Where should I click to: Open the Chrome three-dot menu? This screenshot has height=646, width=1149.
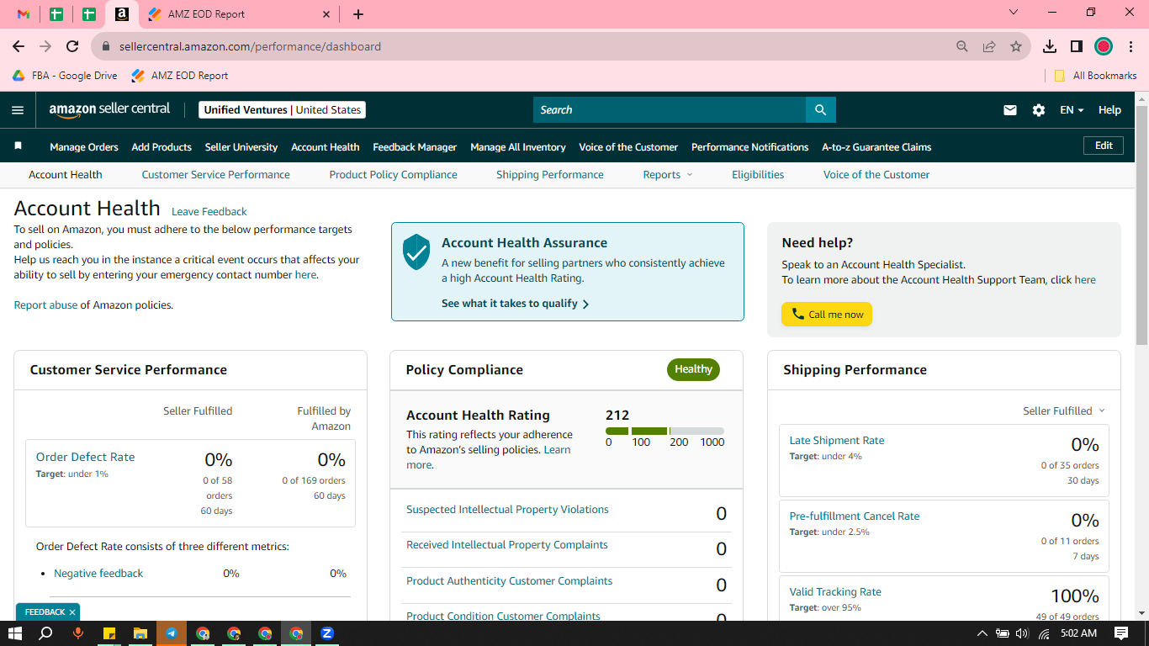[1131, 46]
